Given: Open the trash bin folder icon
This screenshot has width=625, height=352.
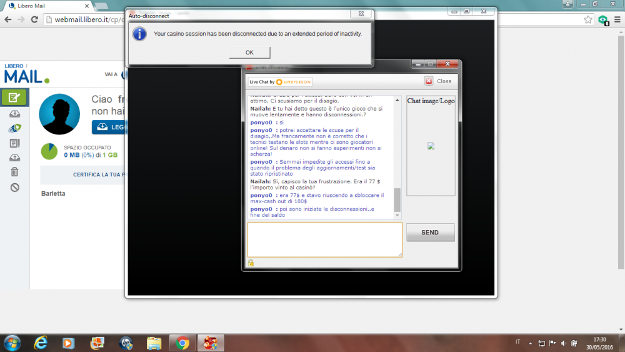Looking at the screenshot, I should [x=15, y=172].
